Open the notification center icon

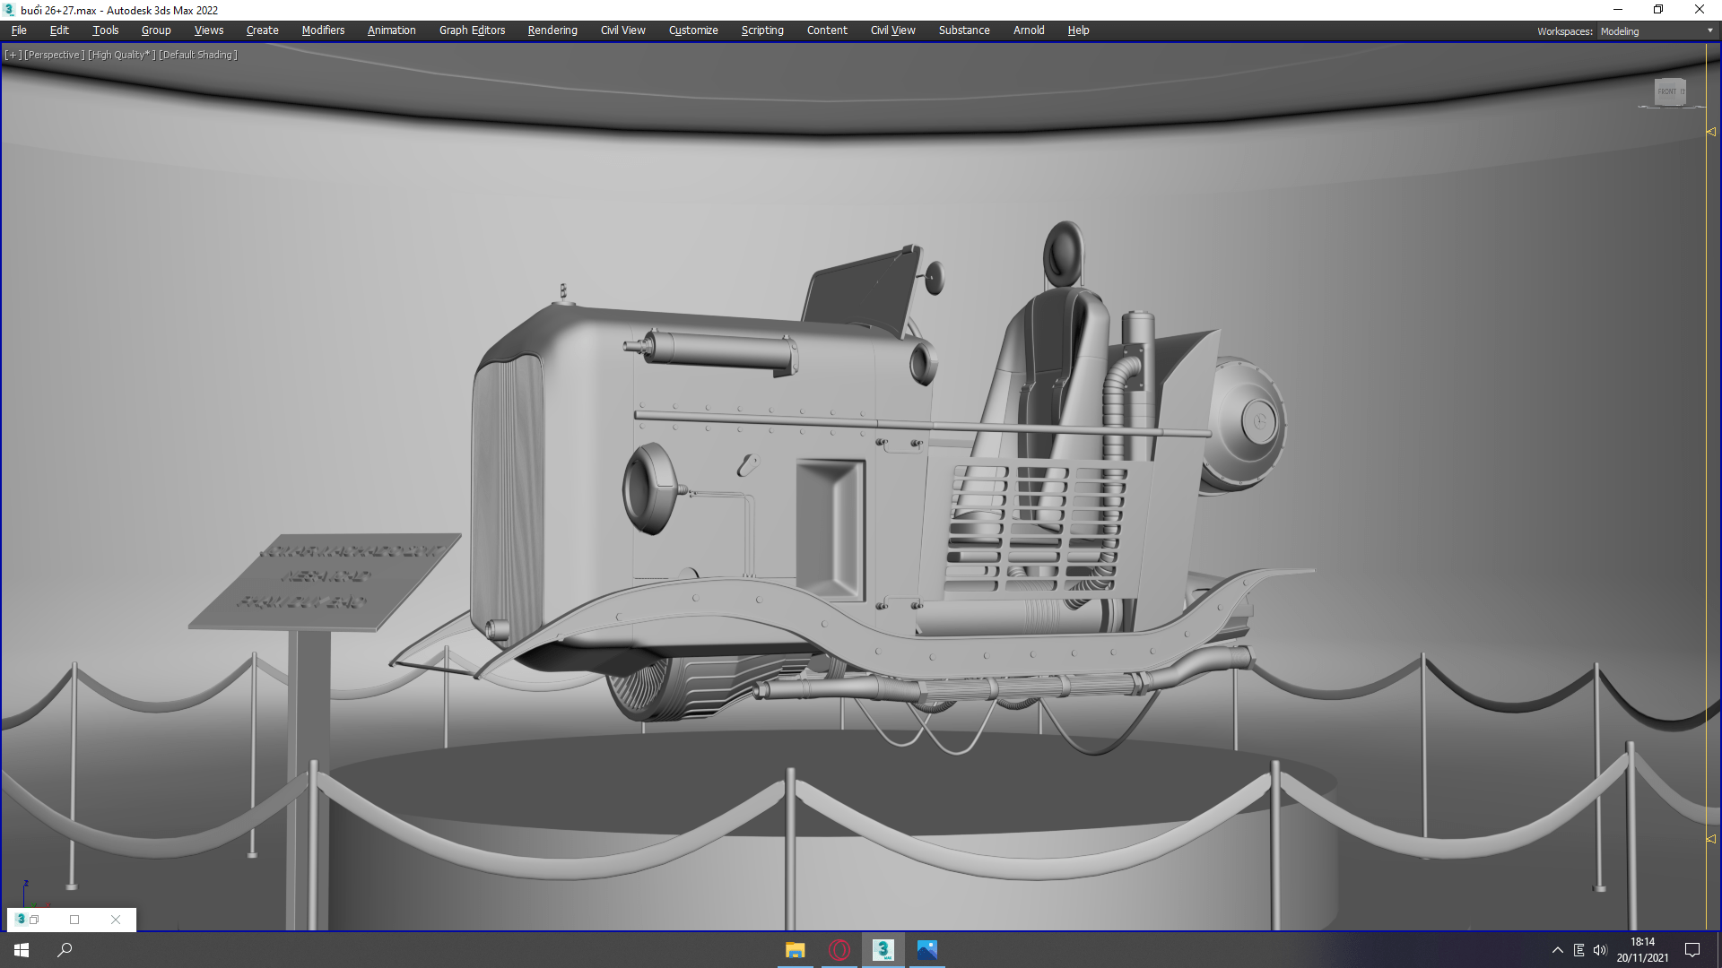[1692, 950]
